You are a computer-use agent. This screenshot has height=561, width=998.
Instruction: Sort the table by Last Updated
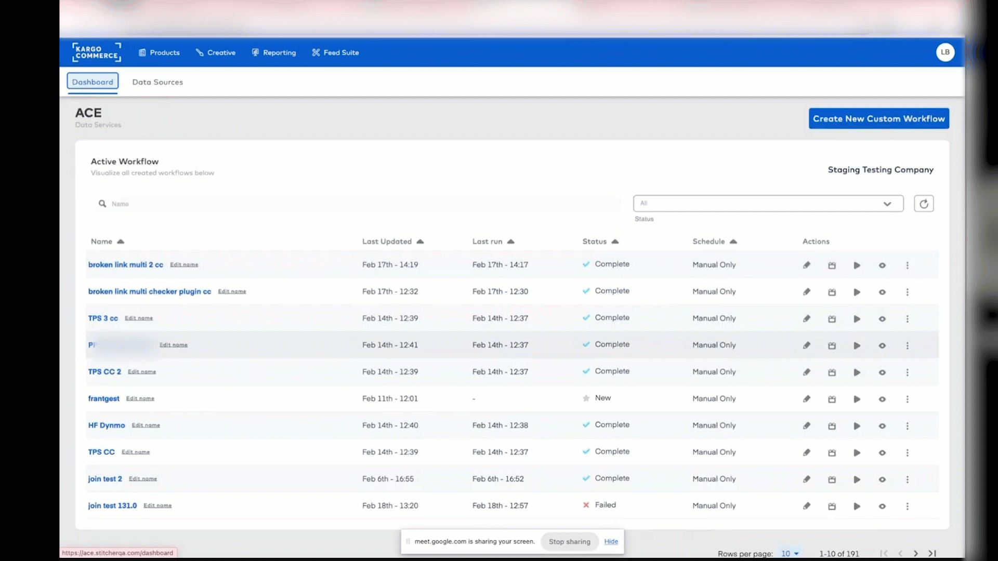pyautogui.click(x=393, y=242)
